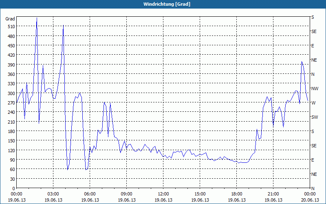Click the 330 tick label
The image size is (326, 204).
point(11,84)
